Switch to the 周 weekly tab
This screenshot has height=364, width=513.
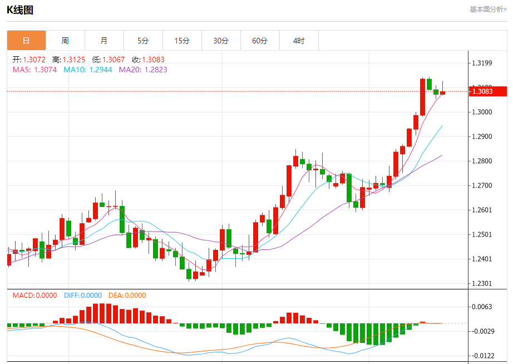pos(65,41)
